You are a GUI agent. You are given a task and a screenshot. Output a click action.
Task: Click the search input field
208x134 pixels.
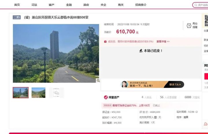(x=202, y=5)
